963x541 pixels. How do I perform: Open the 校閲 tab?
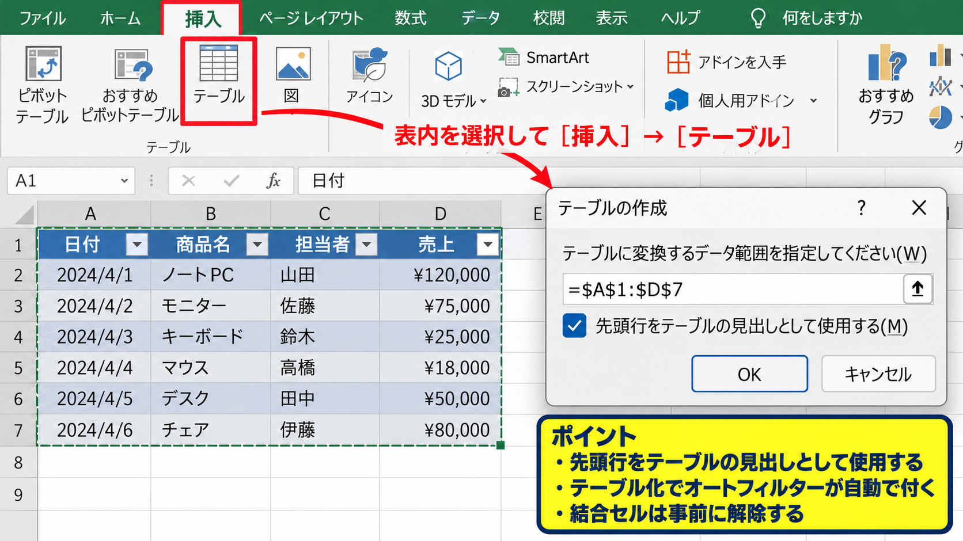point(549,18)
